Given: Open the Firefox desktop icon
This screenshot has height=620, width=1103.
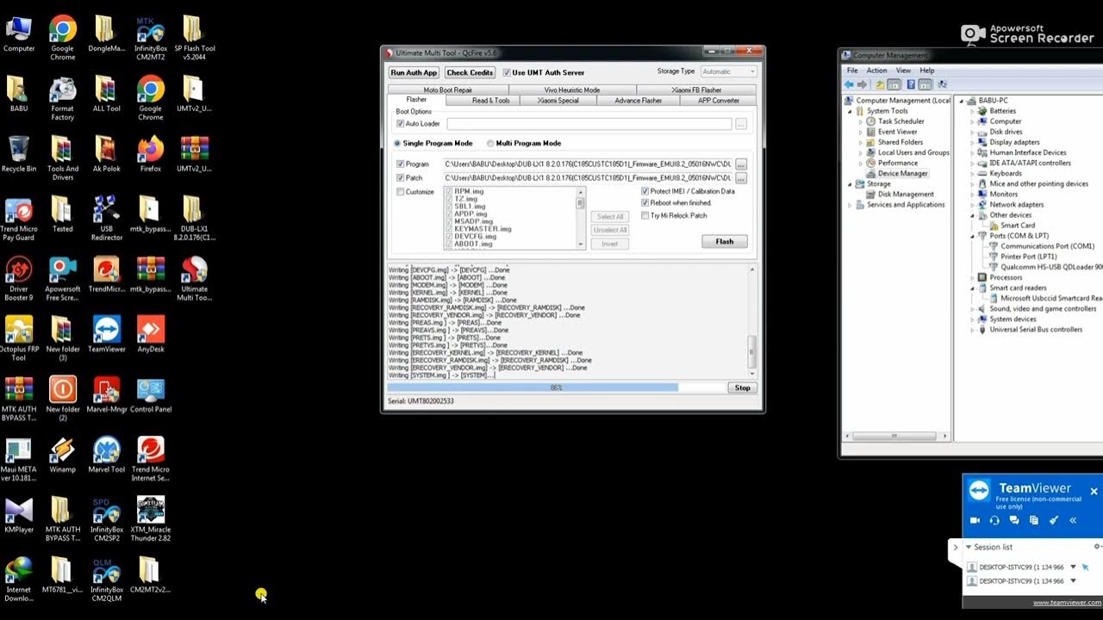Looking at the screenshot, I should pos(151,153).
